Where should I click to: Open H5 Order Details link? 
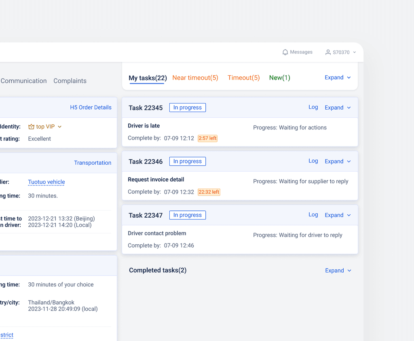pos(91,108)
